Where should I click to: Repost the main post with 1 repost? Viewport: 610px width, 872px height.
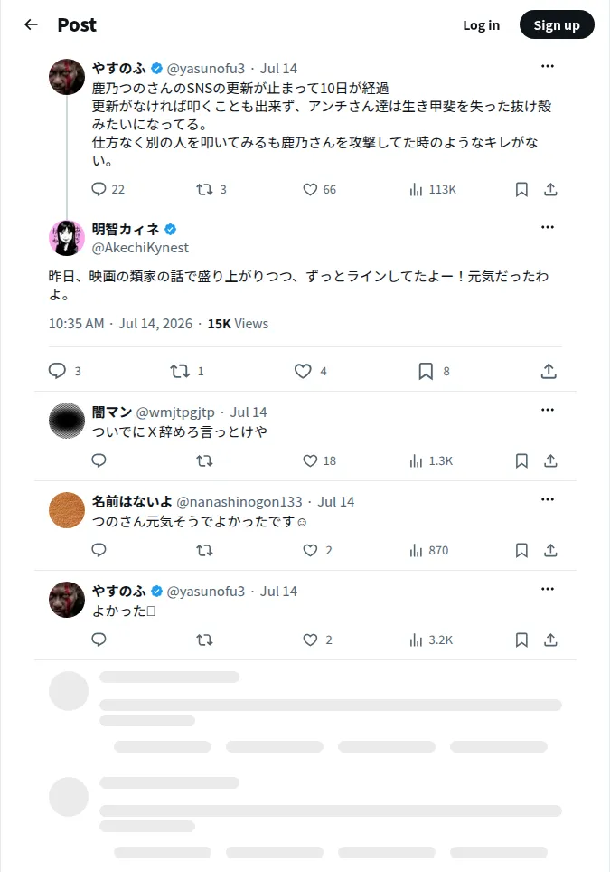[180, 371]
